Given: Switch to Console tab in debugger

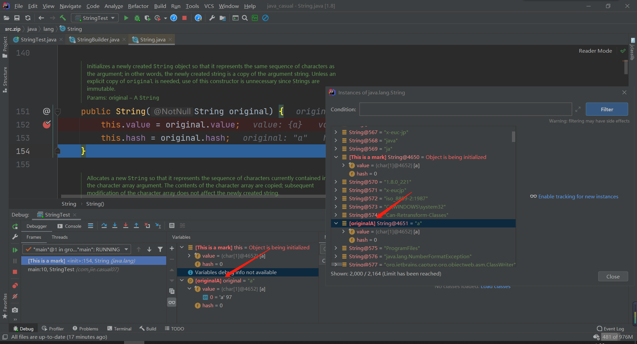Looking at the screenshot, I should coord(69,226).
